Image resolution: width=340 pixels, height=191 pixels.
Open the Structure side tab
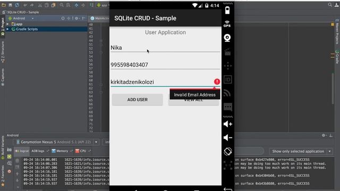coord(3,52)
